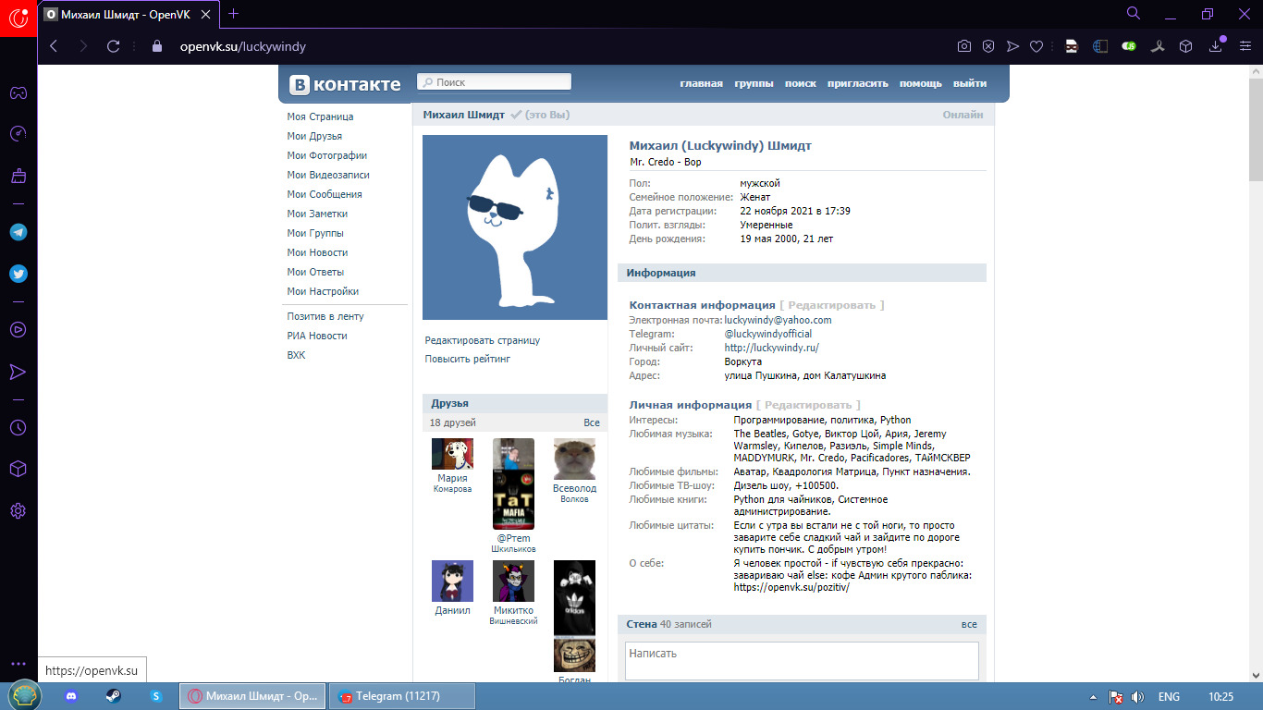
Task: Take a snapshot with the camera icon
Action: tap(963, 46)
